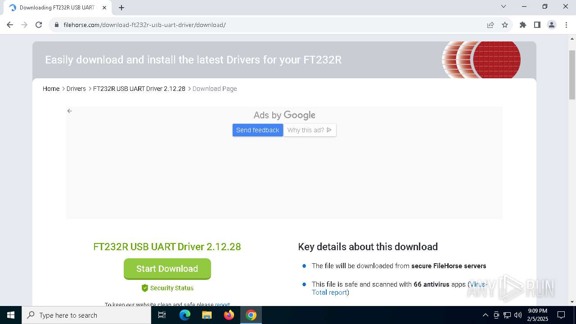Click the Download Page breadcrumb text
576x324 pixels.
click(x=215, y=89)
